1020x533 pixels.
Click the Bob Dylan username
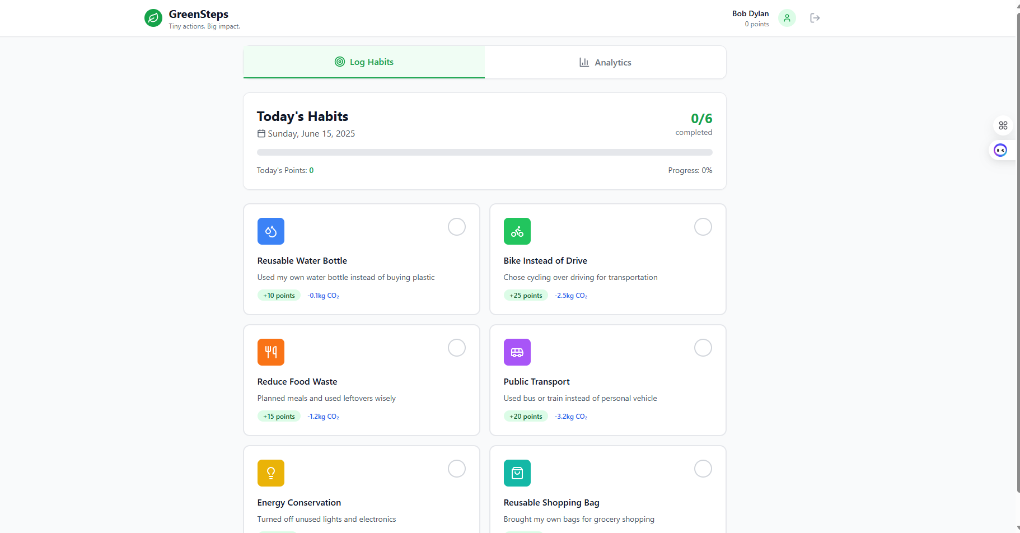pos(750,13)
